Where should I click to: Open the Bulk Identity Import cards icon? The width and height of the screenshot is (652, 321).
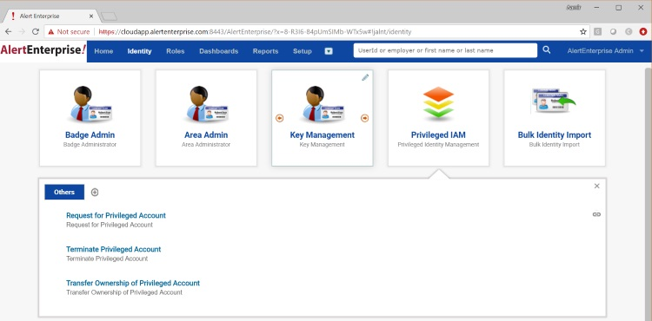click(x=555, y=101)
